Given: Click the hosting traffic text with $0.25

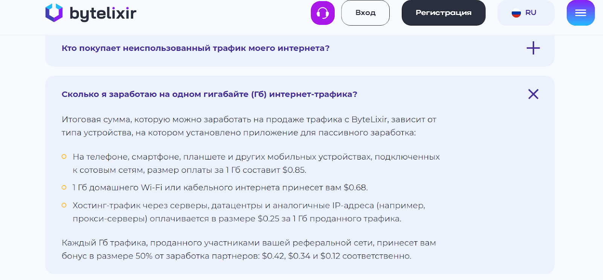Looking at the screenshot, I should (x=249, y=212).
